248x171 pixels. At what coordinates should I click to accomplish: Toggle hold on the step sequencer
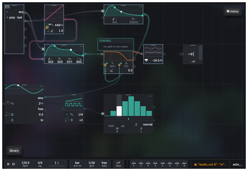coord(111,126)
